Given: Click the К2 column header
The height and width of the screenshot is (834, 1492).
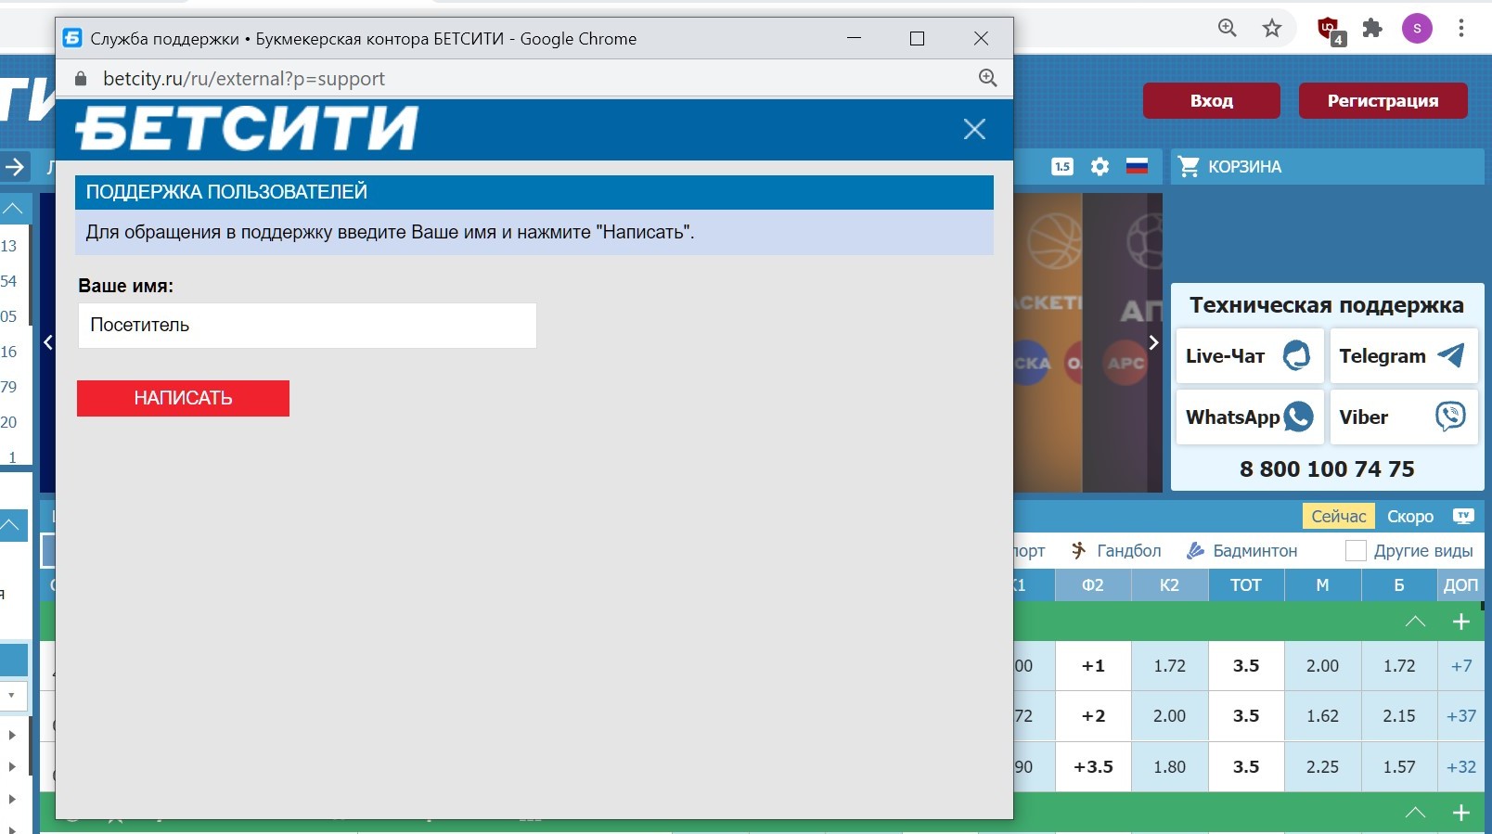Looking at the screenshot, I should 1170,585.
